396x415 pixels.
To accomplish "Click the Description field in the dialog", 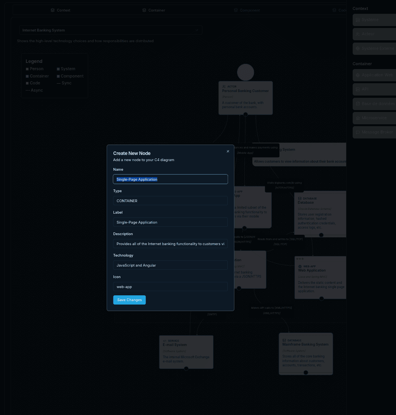I will click(x=170, y=244).
